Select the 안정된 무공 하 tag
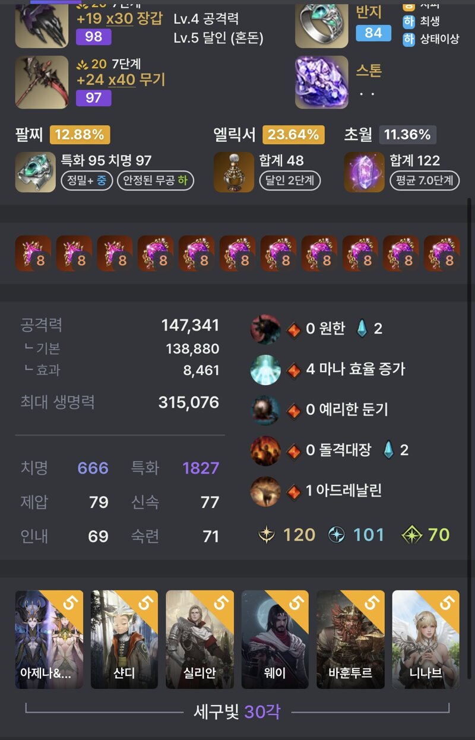Image resolution: width=475 pixels, height=740 pixels. [x=156, y=180]
